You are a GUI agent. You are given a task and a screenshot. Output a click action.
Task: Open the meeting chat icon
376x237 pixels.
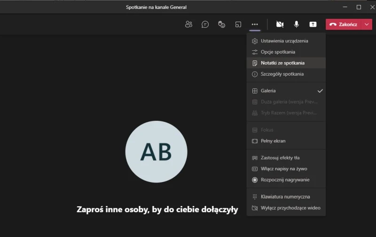pyautogui.click(x=205, y=24)
